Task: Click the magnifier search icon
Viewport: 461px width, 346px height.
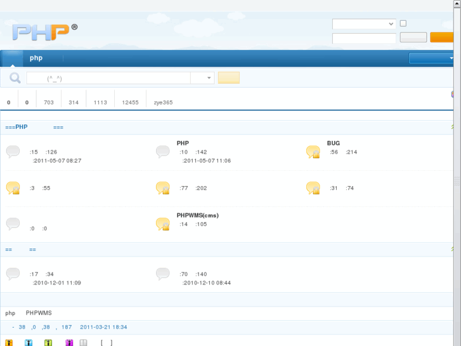Action: tap(14, 78)
